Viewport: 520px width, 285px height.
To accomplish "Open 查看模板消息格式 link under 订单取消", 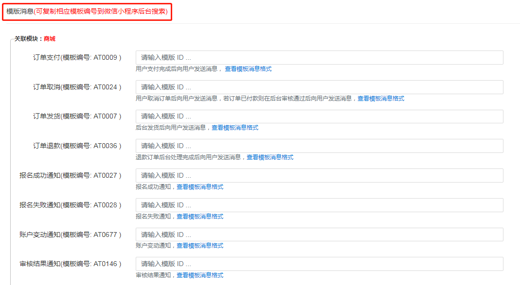I will [381, 98].
